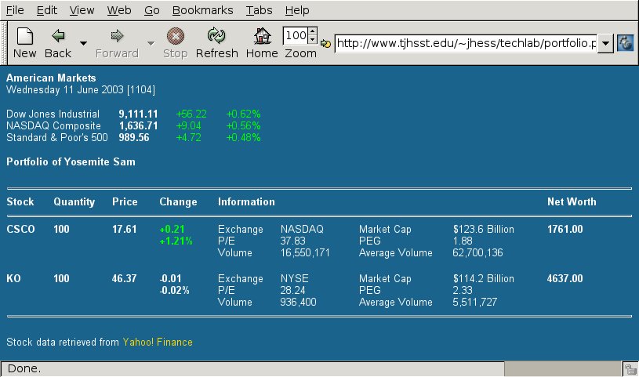Follow the Yahoo! Finance link
Image resolution: width=639 pixels, height=377 pixels.
(x=158, y=342)
